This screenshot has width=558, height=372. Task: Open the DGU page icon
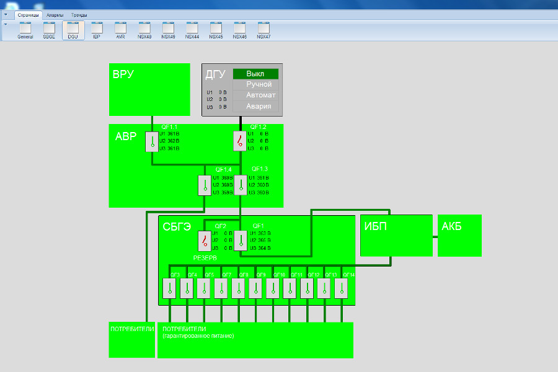click(73, 30)
